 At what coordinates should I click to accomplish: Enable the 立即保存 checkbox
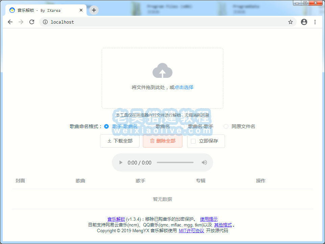coord(193,141)
